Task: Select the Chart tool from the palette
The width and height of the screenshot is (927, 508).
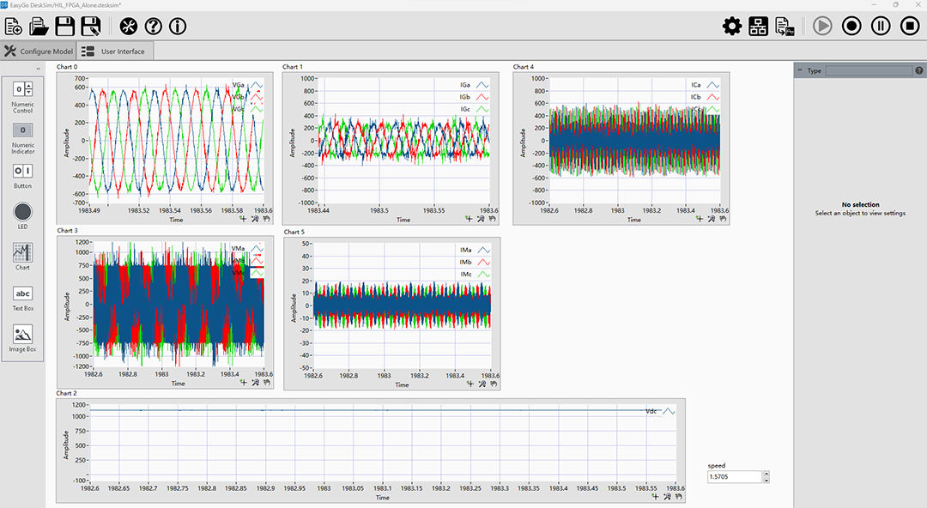Action: [x=21, y=255]
